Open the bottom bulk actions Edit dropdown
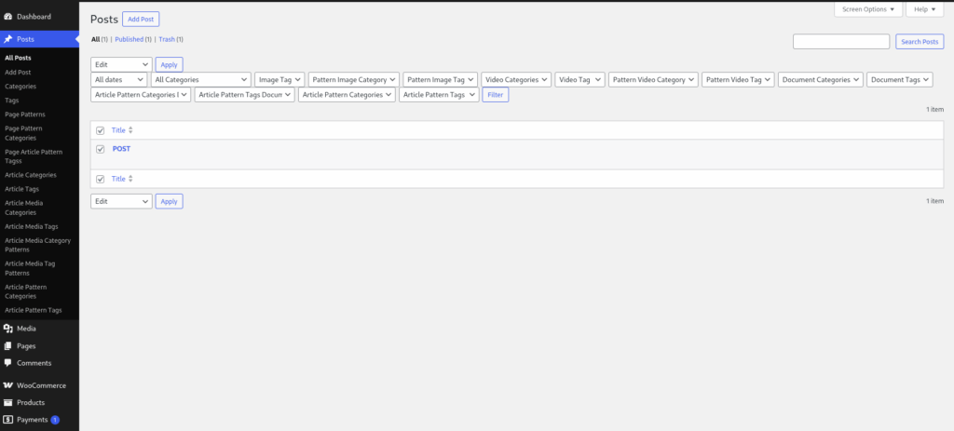 [x=121, y=201]
